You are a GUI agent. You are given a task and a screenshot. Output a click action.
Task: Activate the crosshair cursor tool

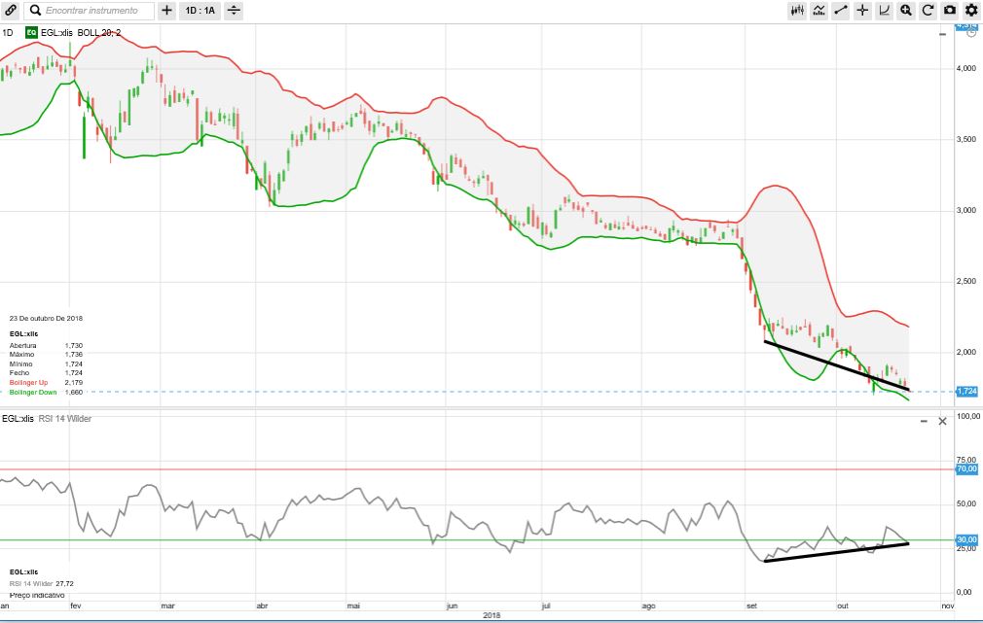pyautogui.click(x=862, y=11)
